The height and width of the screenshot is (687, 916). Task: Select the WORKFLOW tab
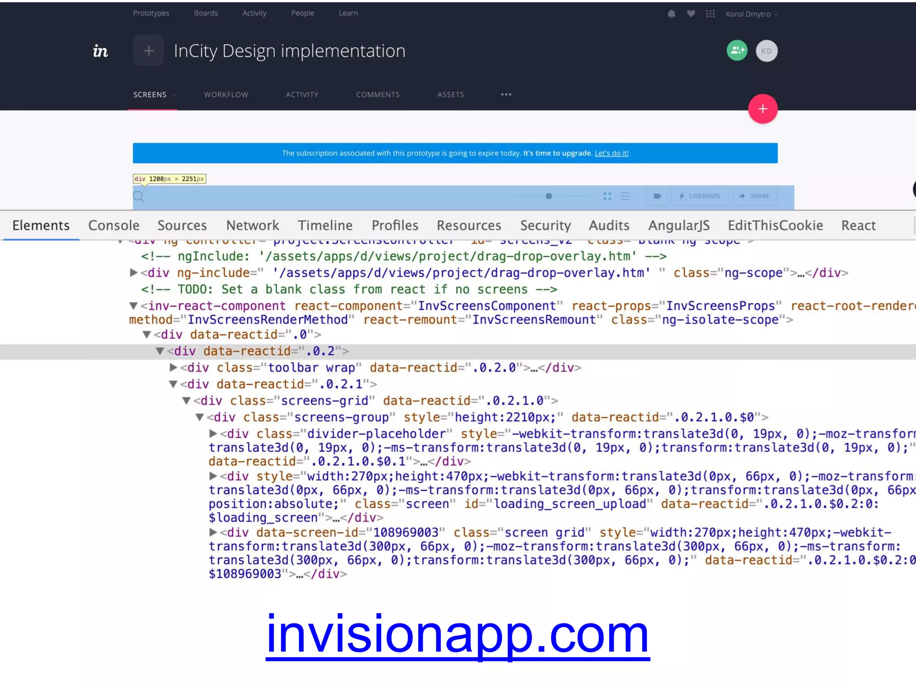(226, 95)
